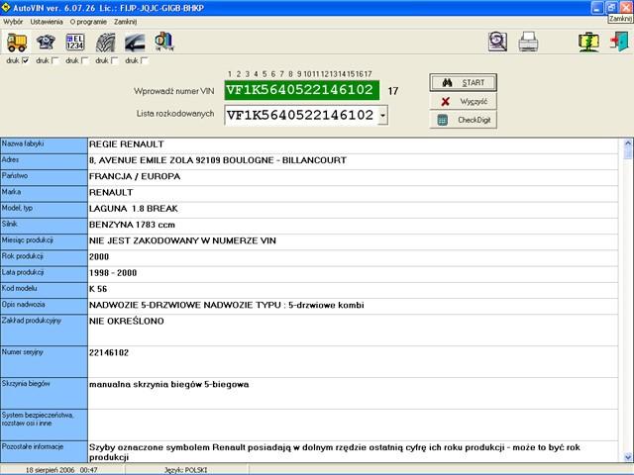Select the NIE OKREŚLONO cell
The width and height of the screenshot is (634, 475).
click(x=353, y=330)
